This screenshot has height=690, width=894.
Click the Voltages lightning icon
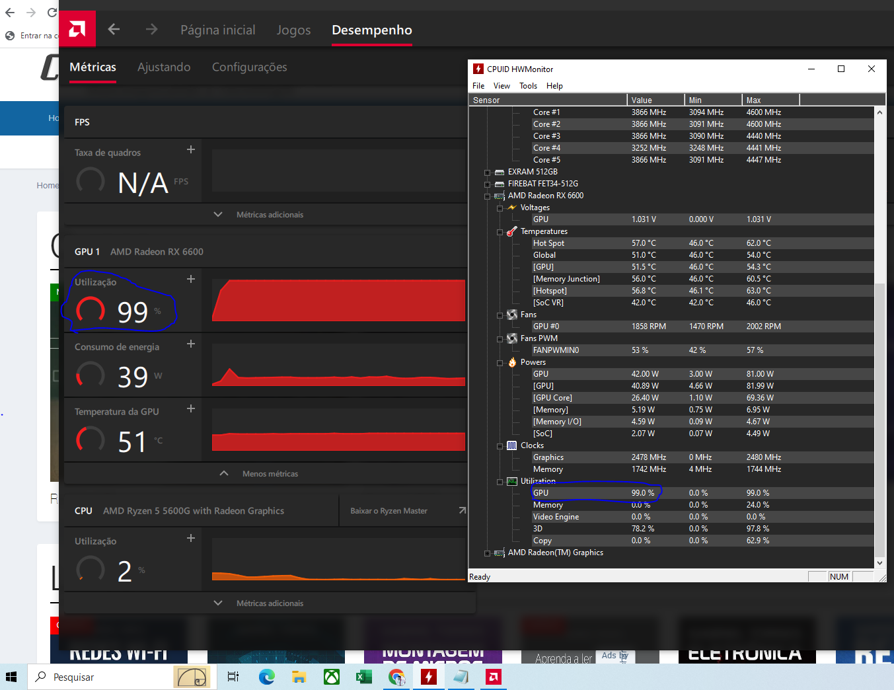tap(512, 208)
